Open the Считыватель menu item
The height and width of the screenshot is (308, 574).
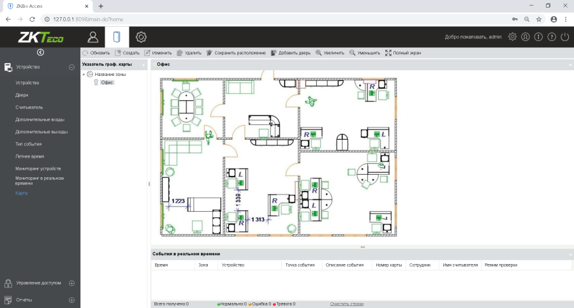pos(29,107)
